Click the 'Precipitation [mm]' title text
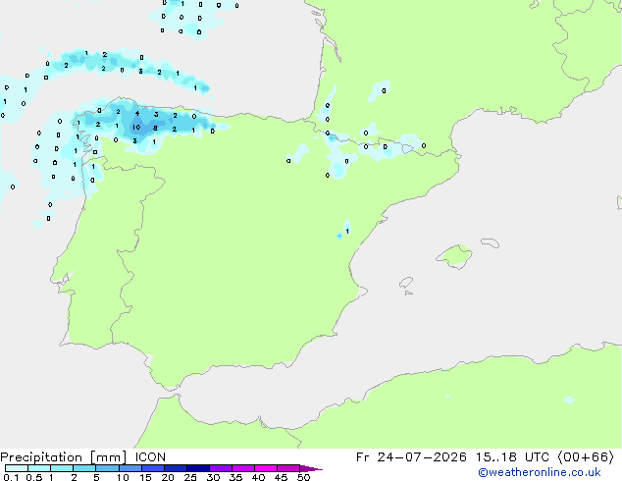The width and height of the screenshot is (622, 481). pos(64,457)
